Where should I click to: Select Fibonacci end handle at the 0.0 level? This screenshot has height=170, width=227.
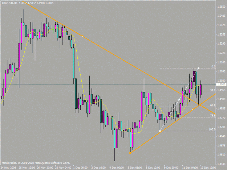tap(198, 68)
